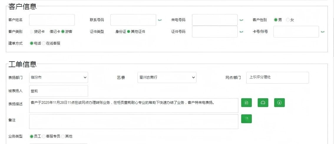This screenshot has height=144, width=334.
Task: Click the green save icon beside 表扬描述
Action: (x=247, y=103)
